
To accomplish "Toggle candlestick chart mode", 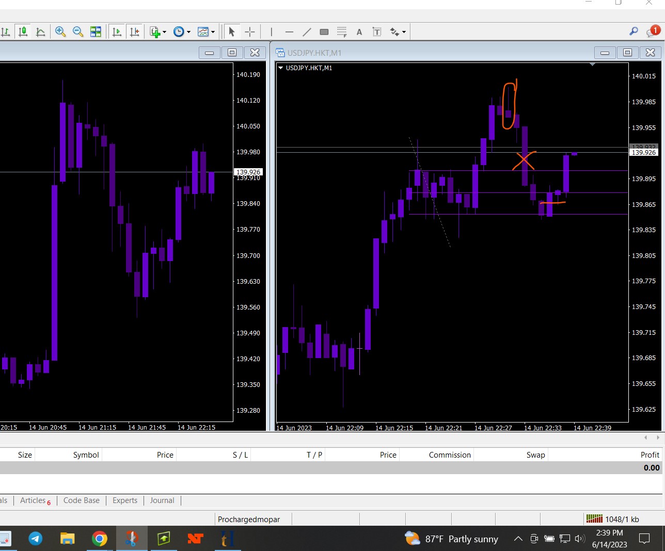I will click(x=23, y=32).
